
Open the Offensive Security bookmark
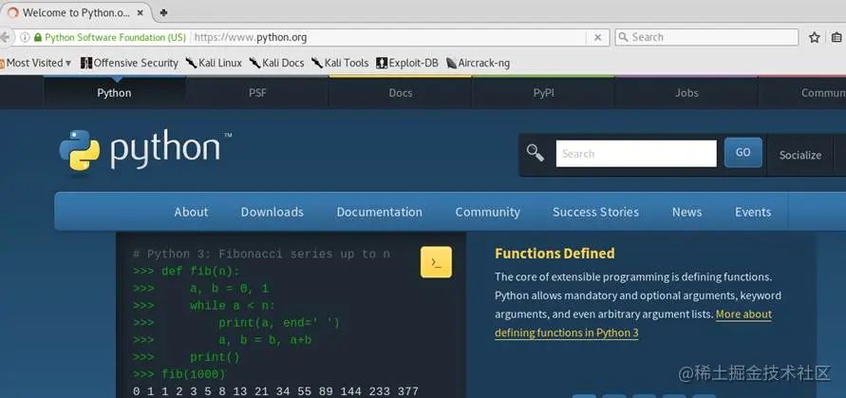(129, 63)
